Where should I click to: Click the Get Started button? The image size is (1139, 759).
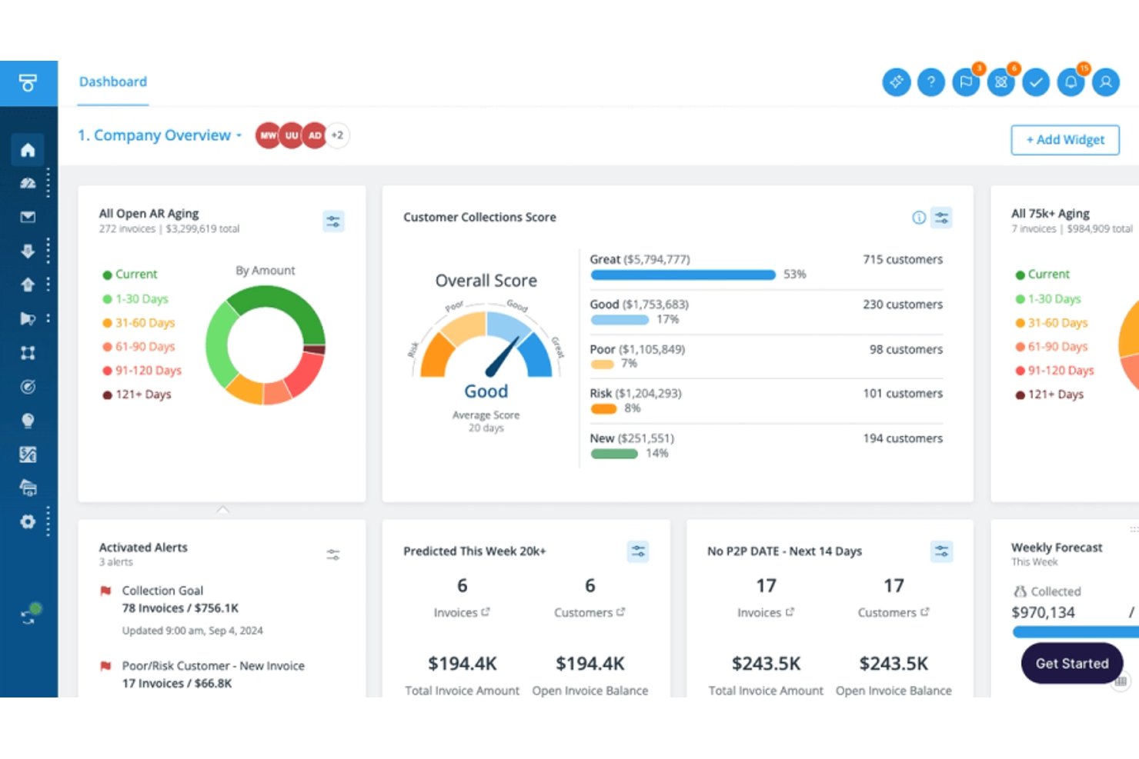pyautogui.click(x=1072, y=663)
